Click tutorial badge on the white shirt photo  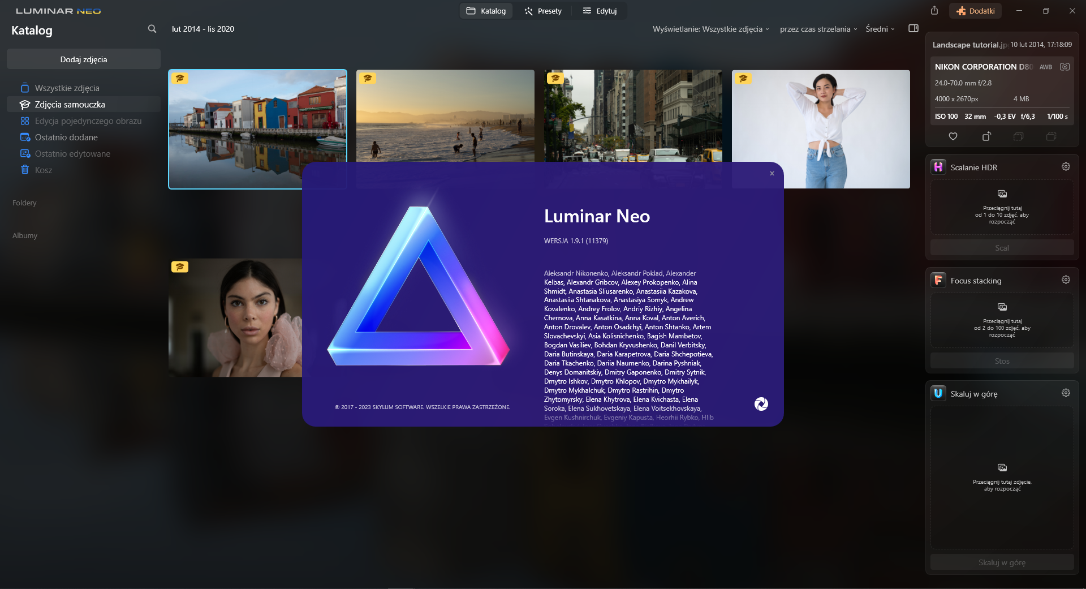click(x=743, y=78)
